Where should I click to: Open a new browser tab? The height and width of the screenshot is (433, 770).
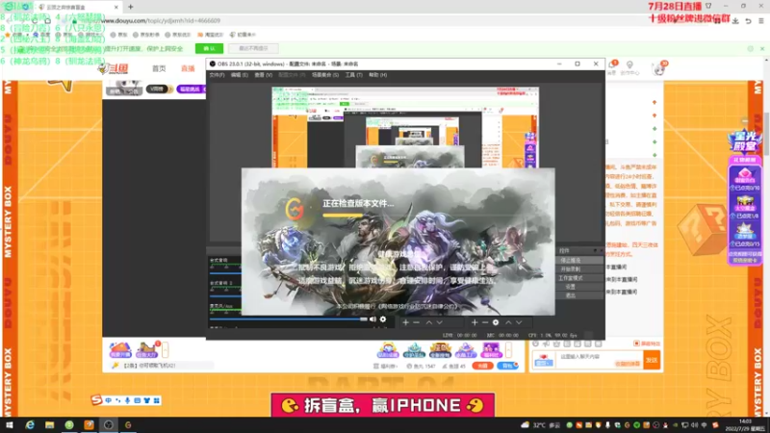[x=131, y=7]
